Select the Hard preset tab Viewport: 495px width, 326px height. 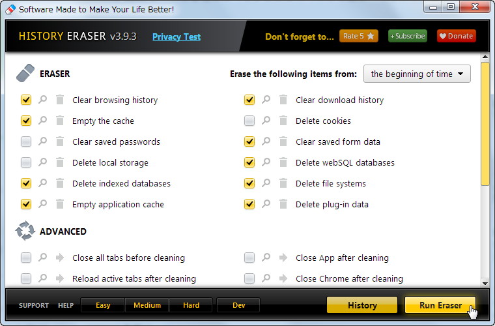(x=191, y=305)
